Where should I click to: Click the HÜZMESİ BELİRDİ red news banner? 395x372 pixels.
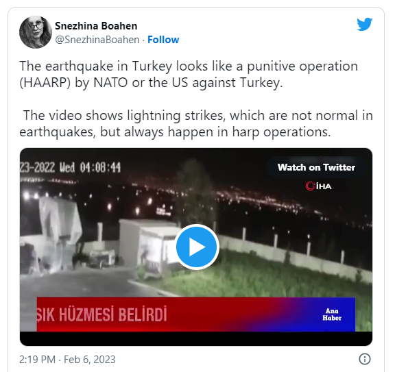pyautogui.click(x=196, y=314)
